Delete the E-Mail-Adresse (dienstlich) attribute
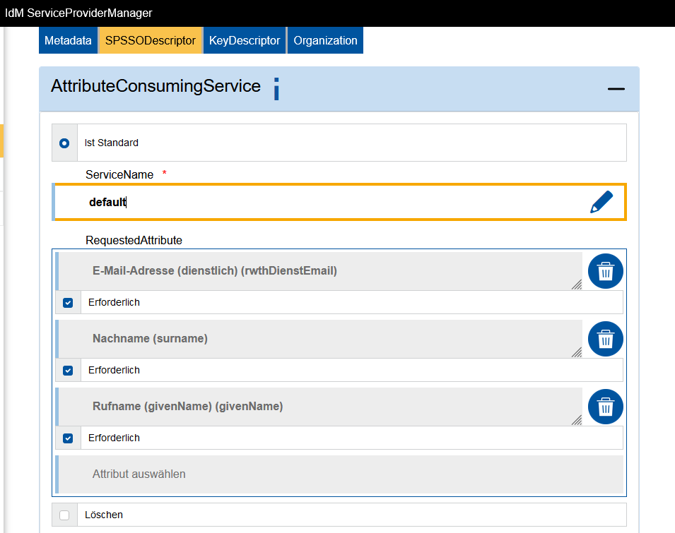This screenshot has height=533, width=675. [605, 271]
